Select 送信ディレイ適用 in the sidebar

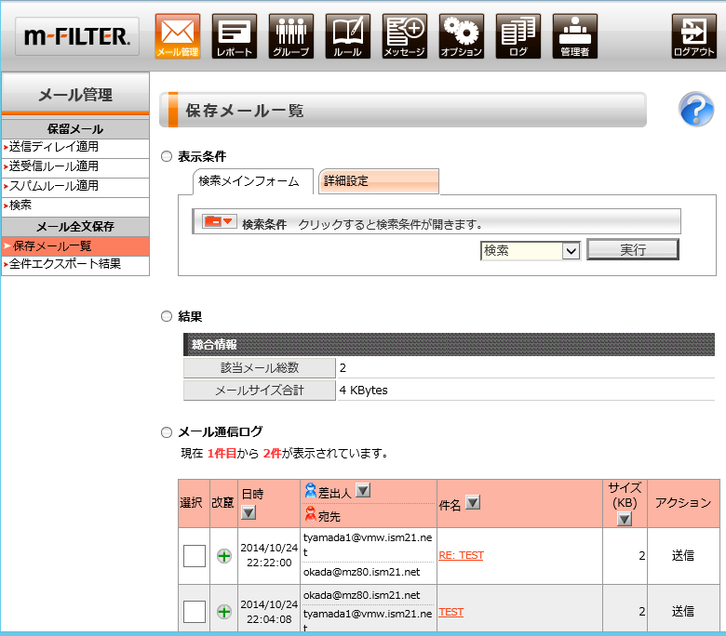(x=54, y=147)
